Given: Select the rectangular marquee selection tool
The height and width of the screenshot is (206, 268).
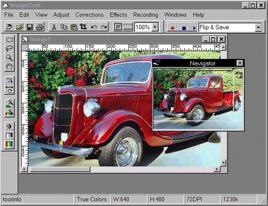Looking at the screenshot, I should click(x=9, y=40).
